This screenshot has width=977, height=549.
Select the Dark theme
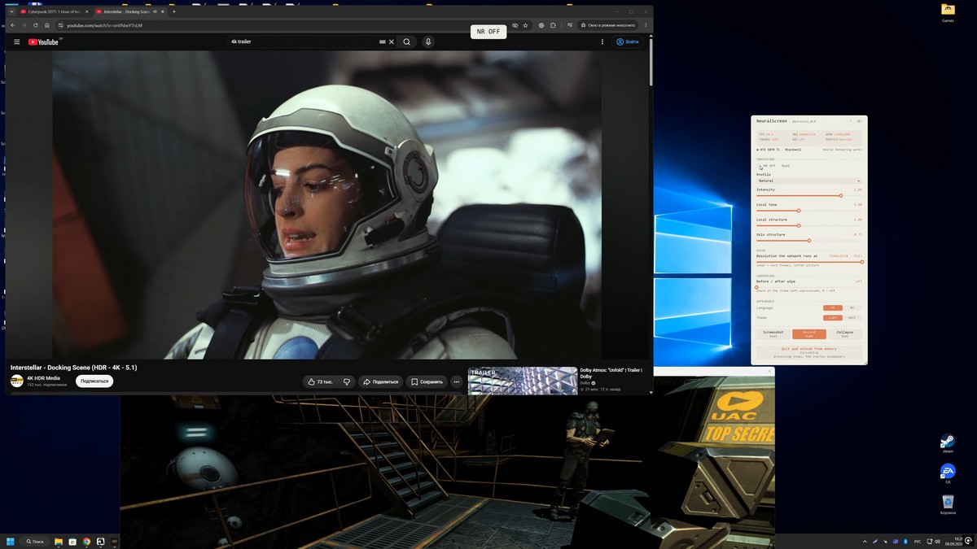point(852,318)
